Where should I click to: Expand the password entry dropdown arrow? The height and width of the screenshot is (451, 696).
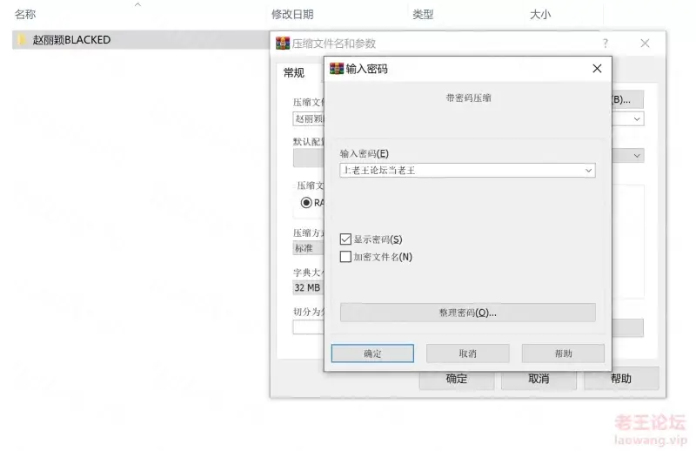[x=589, y=171]
